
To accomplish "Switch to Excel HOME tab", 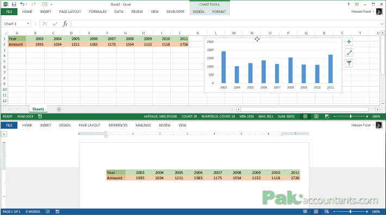I will (x=27, y=11).
